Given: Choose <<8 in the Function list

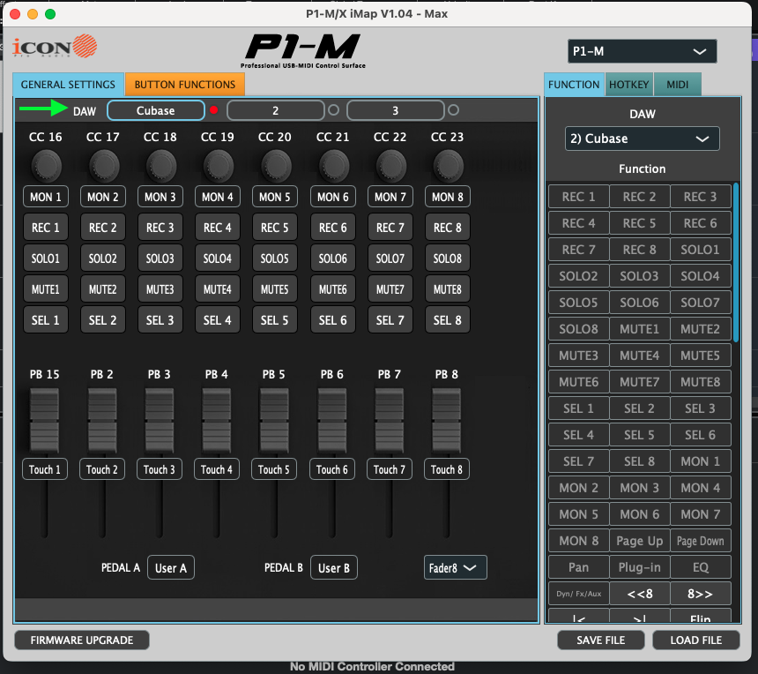Looking at the screenshot, I should click(x=640, y=594).
